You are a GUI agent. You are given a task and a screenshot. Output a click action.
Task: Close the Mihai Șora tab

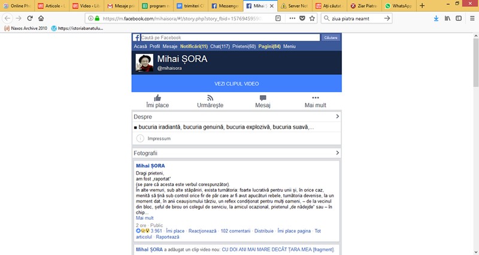[x=272, y=6]
